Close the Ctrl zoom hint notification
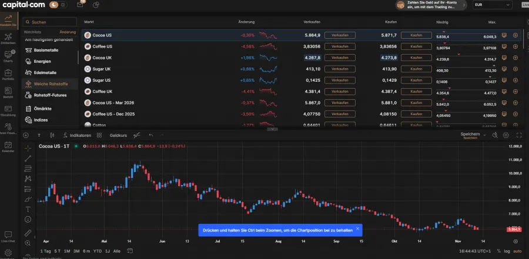Image resolution: width=529 pixels, height=259 pixels. (x=357, y=228)
